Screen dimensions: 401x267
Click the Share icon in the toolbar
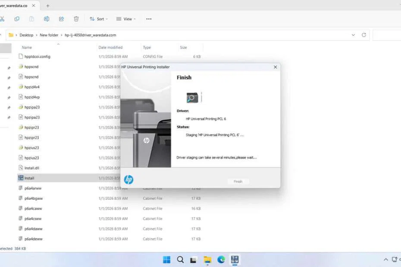point(61,19)
